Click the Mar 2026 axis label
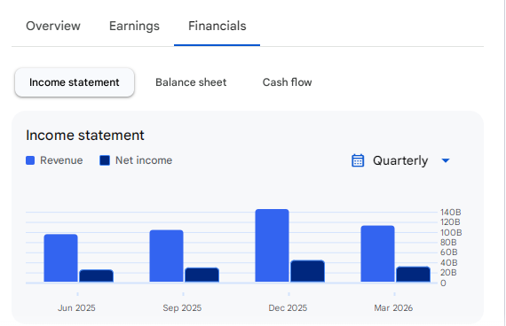This screenshot has height=326, width=506. [x=393, y=308]
